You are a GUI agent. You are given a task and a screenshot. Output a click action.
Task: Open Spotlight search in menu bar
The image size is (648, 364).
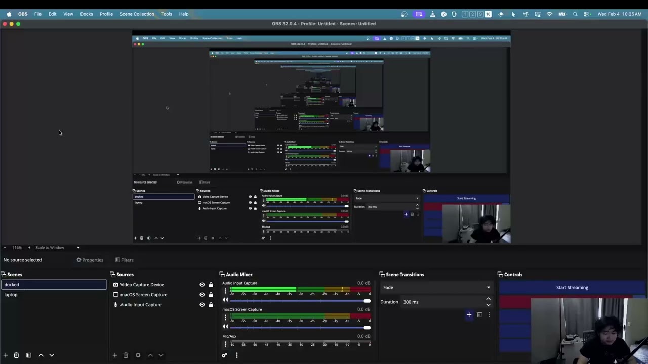[x=575, y=14]
